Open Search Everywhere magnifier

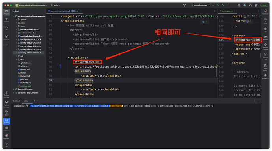click(250, 6)
